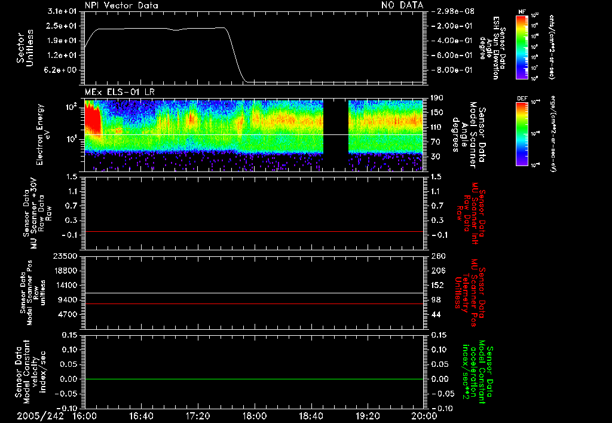Image resolution: width=612 pixels, height=423 pixels.
Task: Select the "NPI Vector Data" panel title
Action: pyautogui.click(x=121, y=5)
